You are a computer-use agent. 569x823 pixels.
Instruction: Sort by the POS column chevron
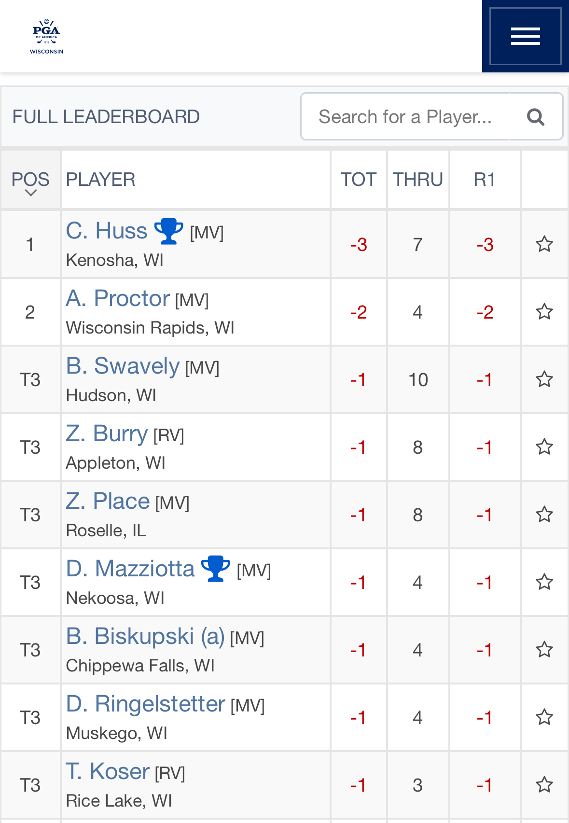30,193
